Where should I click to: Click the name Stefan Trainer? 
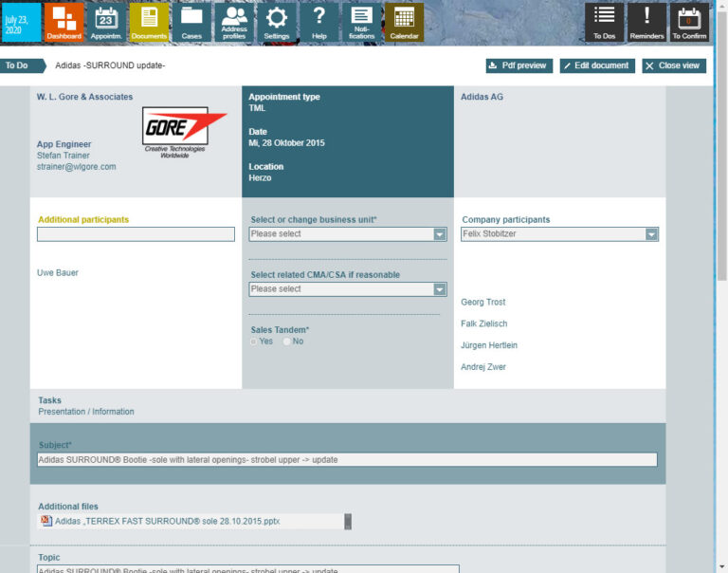coord(64,156)
